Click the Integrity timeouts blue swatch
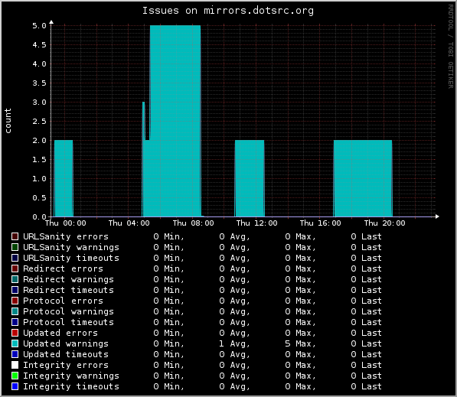The width and height of the screenshot is (457, 397). click(x=15, y=386)
